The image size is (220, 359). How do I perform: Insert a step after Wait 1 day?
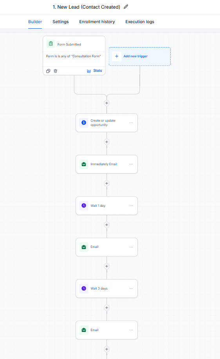(107, 225)
